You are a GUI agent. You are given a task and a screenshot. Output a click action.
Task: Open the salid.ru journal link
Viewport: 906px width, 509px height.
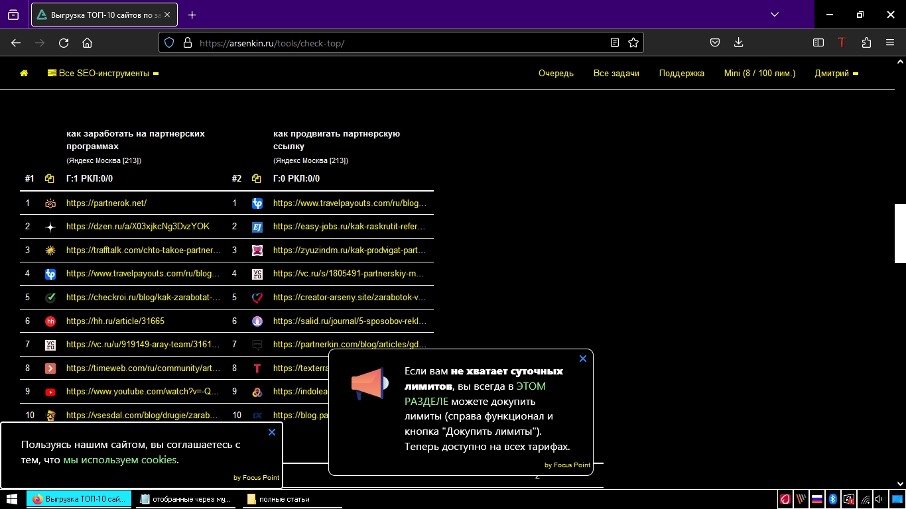click(x=350, y=321)
